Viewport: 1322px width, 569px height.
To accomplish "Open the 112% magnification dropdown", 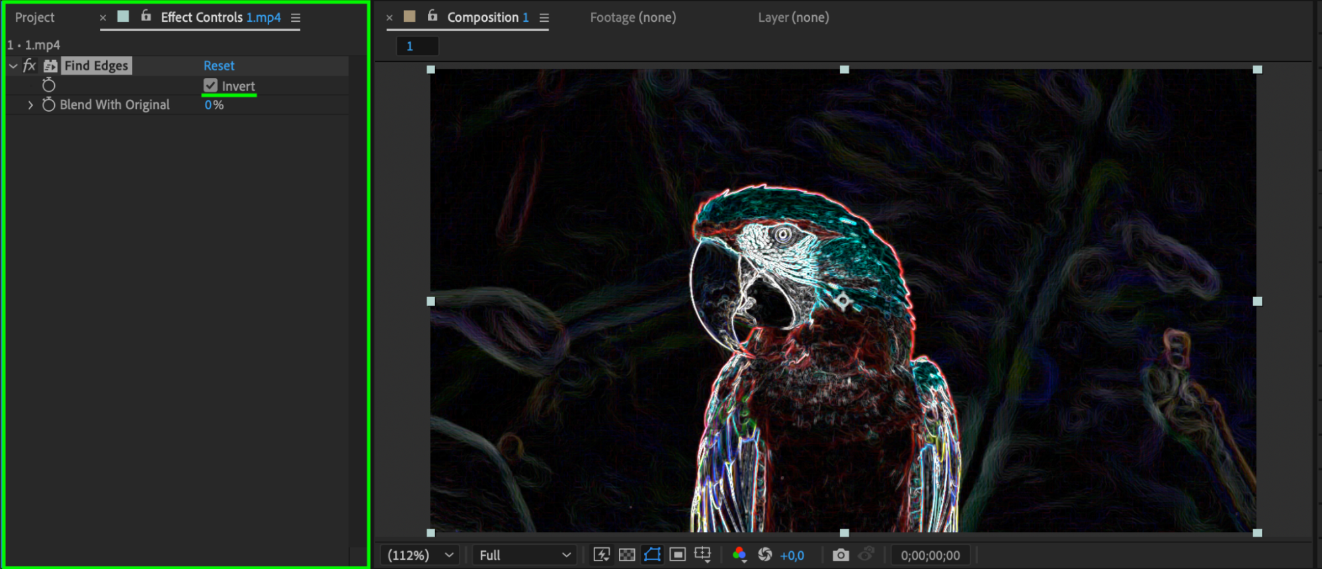I will [x=421, y=555].
